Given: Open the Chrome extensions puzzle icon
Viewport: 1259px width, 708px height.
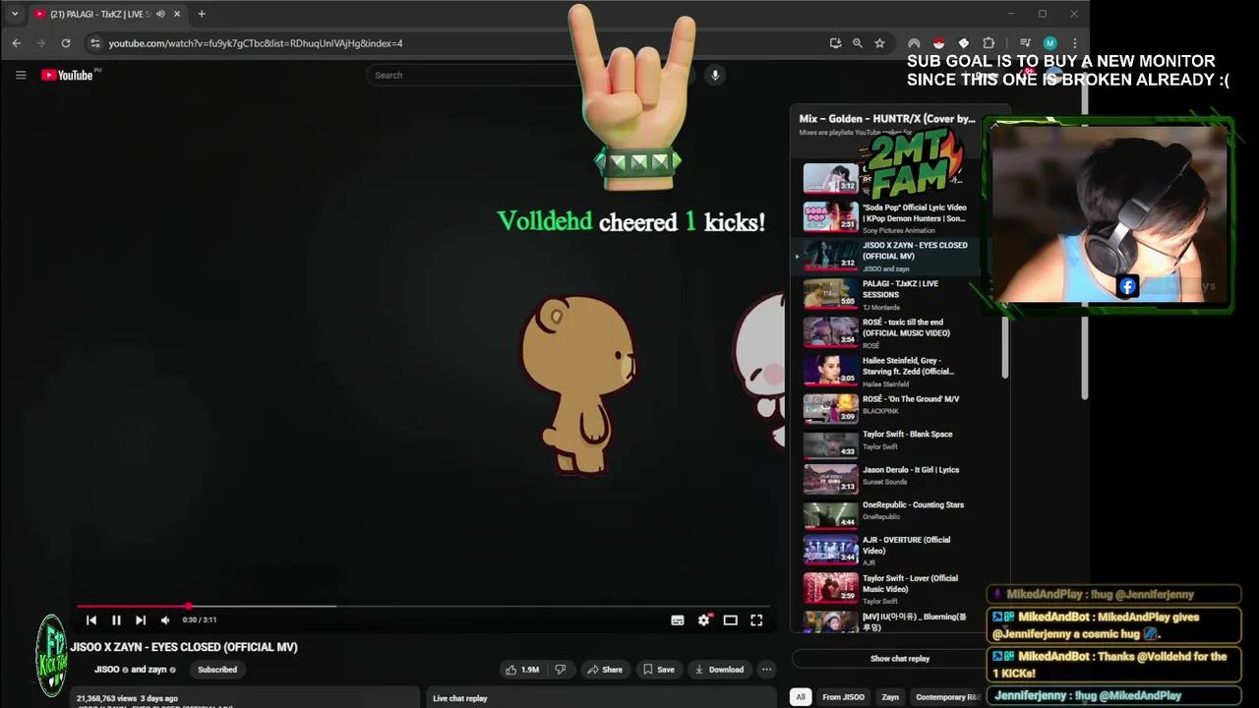Looking at the screenshot, I should click(x=989, y=43).
